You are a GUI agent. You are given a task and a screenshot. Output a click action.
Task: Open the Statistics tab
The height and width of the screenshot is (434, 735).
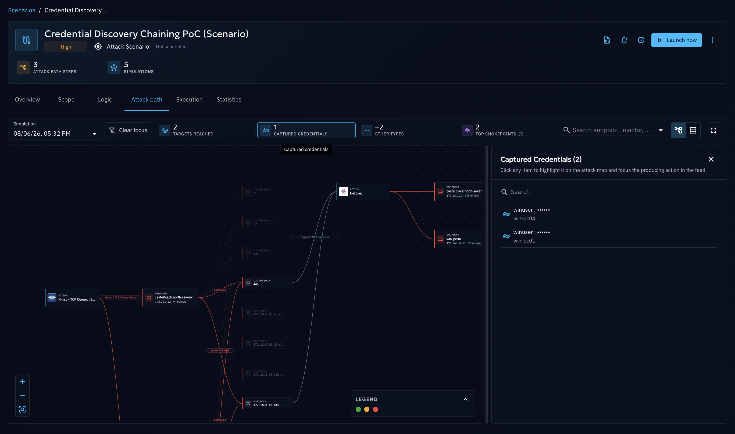coord(229,99)
